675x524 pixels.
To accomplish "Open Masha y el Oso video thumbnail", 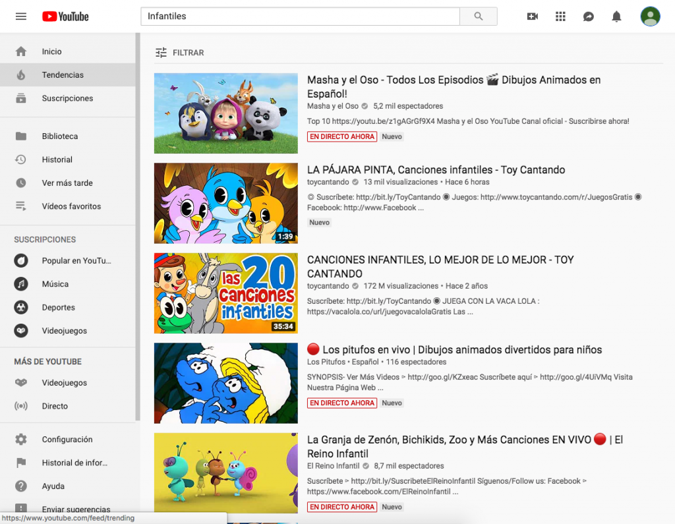I will (226, 113).
